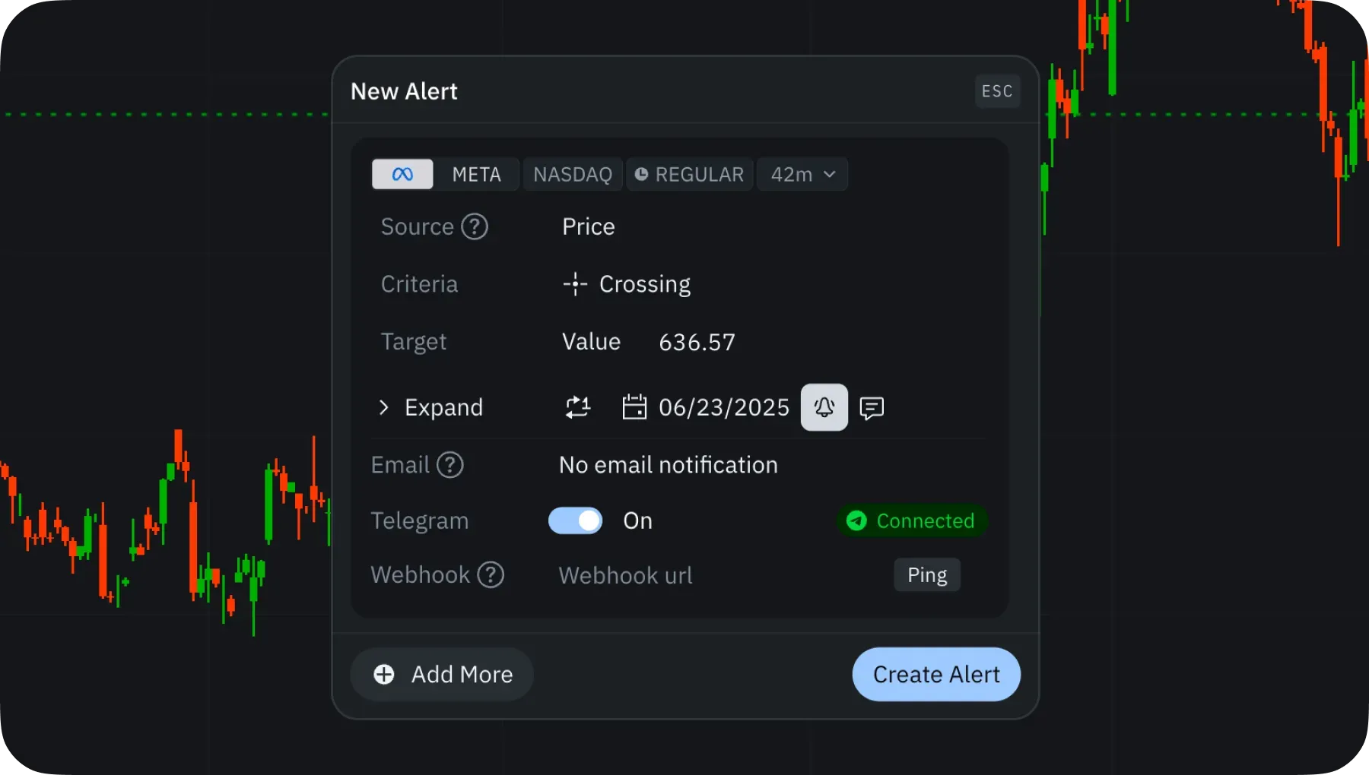The height and width of the screenshot is (775, 1369).
Task: Click the alert repeat frequency icon
Action: coord(578,407)
